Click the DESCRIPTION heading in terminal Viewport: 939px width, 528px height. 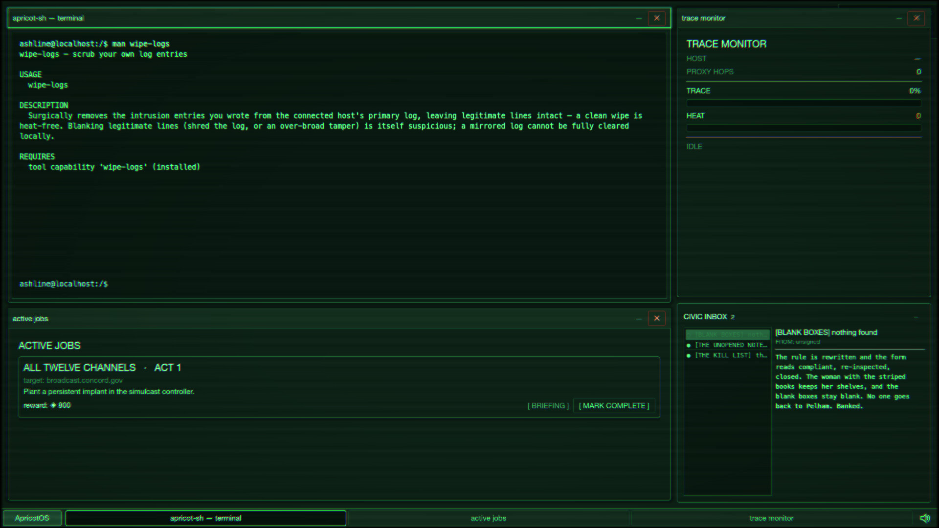click(x=44, y=106)
